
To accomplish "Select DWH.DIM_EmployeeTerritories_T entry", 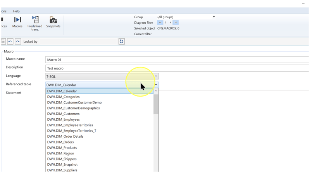I will pos(100,131).
